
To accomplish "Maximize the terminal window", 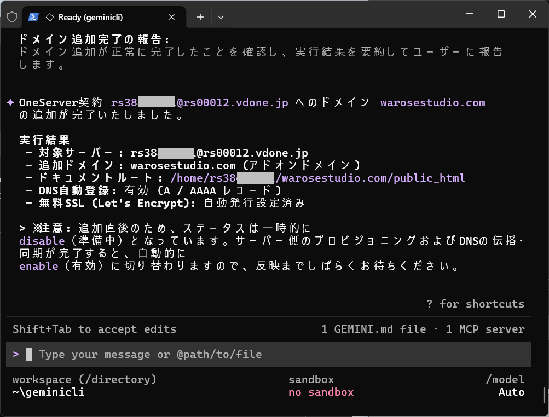I will [x=501, y=14].
